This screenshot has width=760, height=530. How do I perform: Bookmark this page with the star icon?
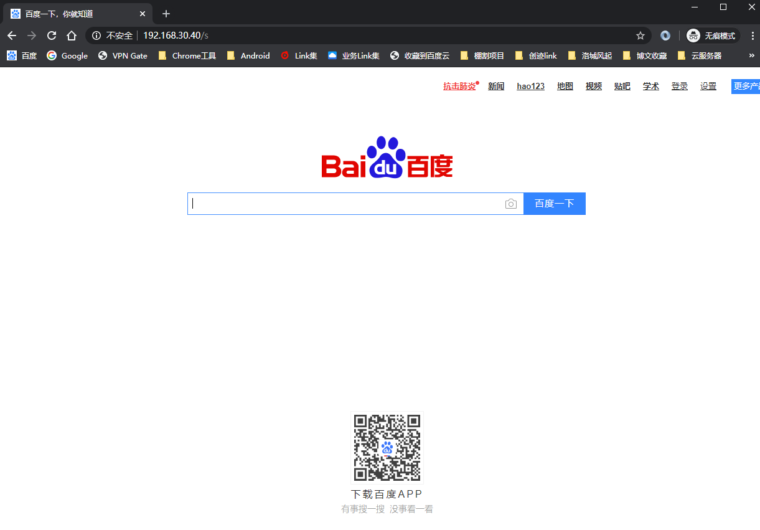[x=640, y=35]
